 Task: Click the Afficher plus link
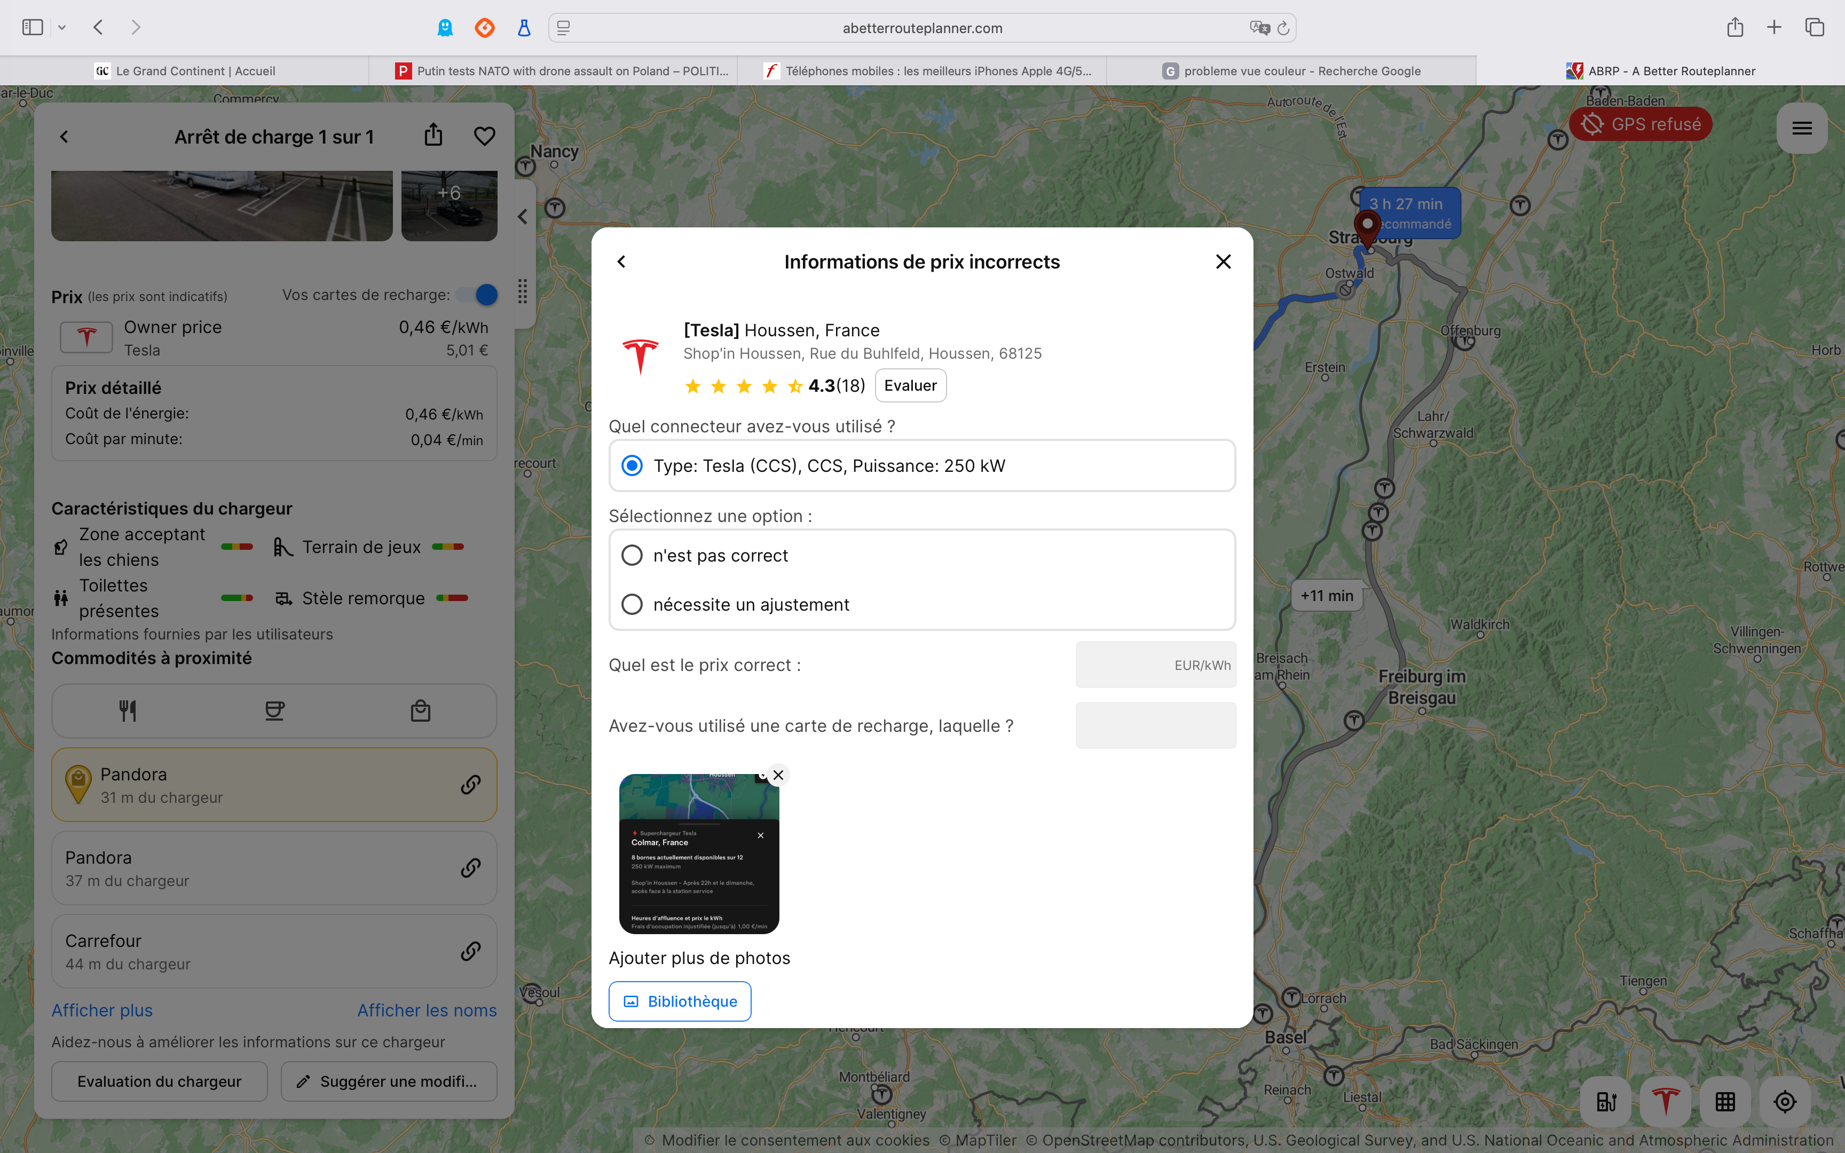click(102, 1010)
